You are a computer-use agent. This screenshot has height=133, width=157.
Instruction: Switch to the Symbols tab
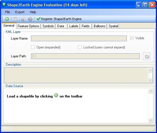pyautogui.click(x=48, y=26)
